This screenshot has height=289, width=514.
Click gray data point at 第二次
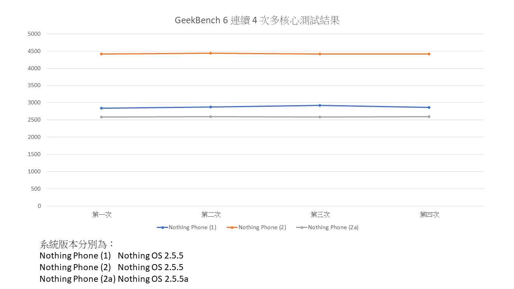point(210,117)
